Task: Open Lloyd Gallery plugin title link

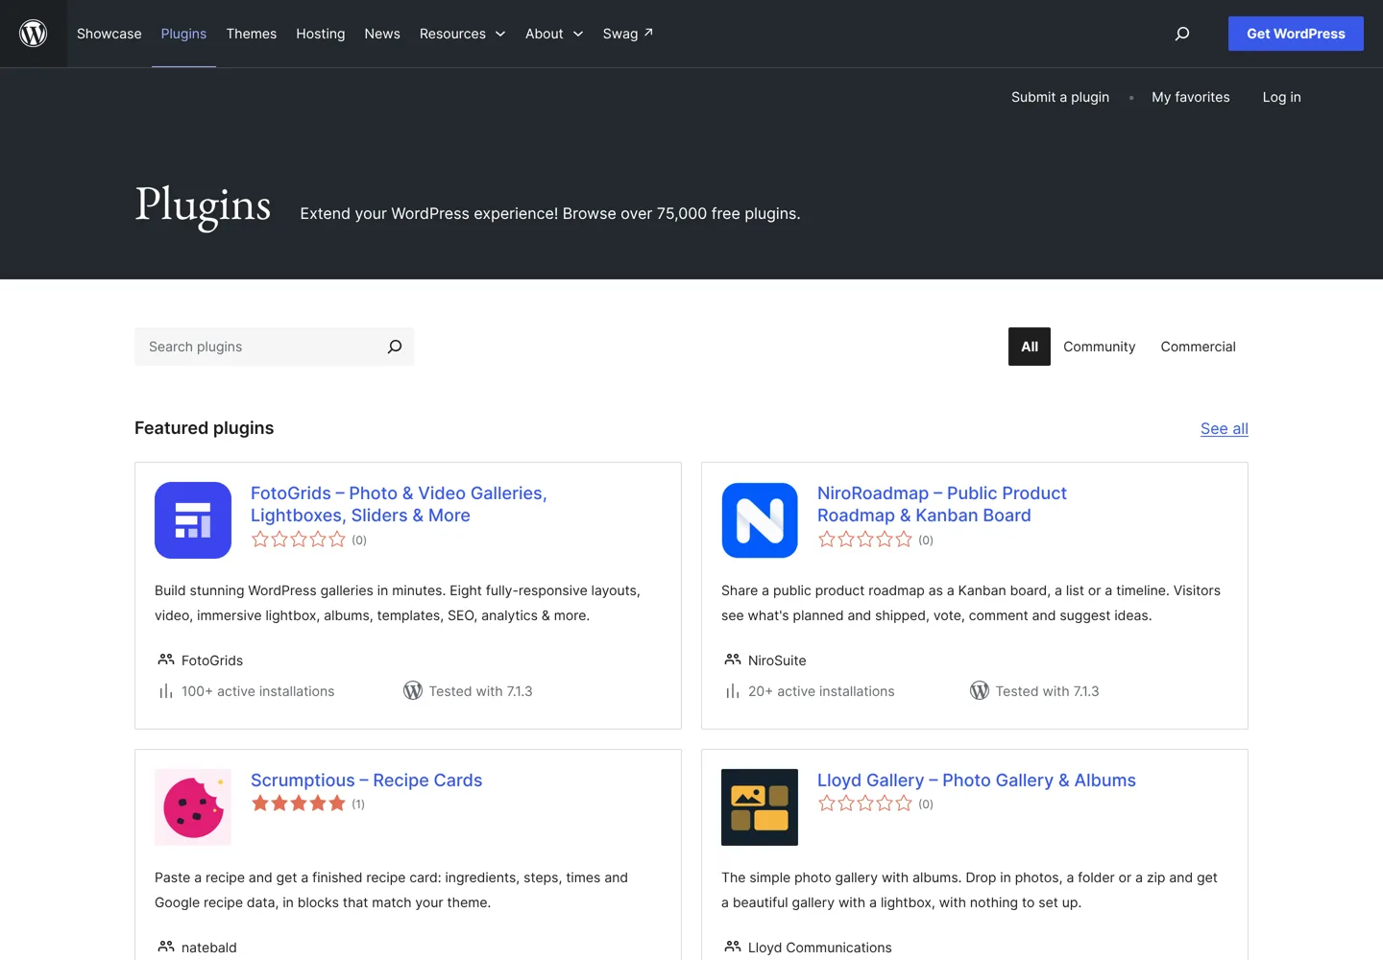Action: tap(977, 780)
